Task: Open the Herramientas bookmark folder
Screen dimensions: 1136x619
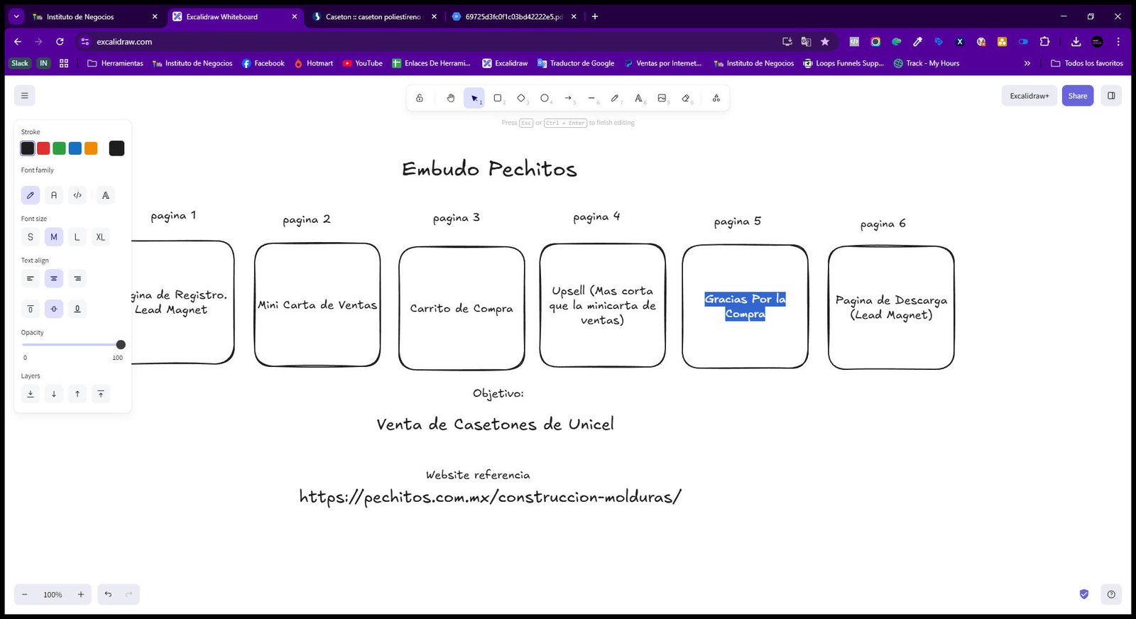Action: coord(115,63)
